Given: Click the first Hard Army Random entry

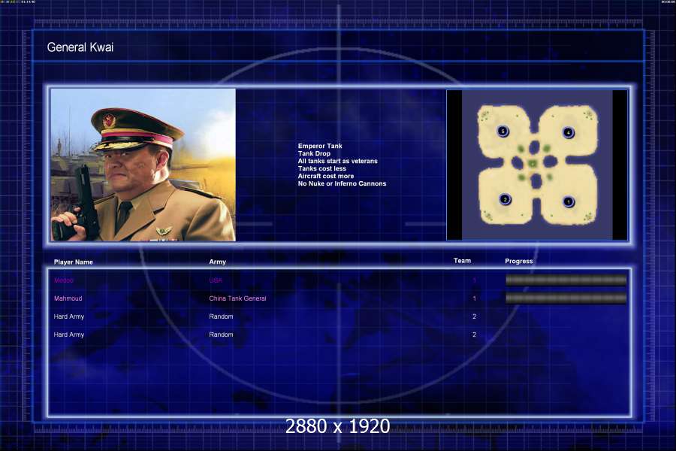Looking at the screenshot, I should click(x=221, y=316).
